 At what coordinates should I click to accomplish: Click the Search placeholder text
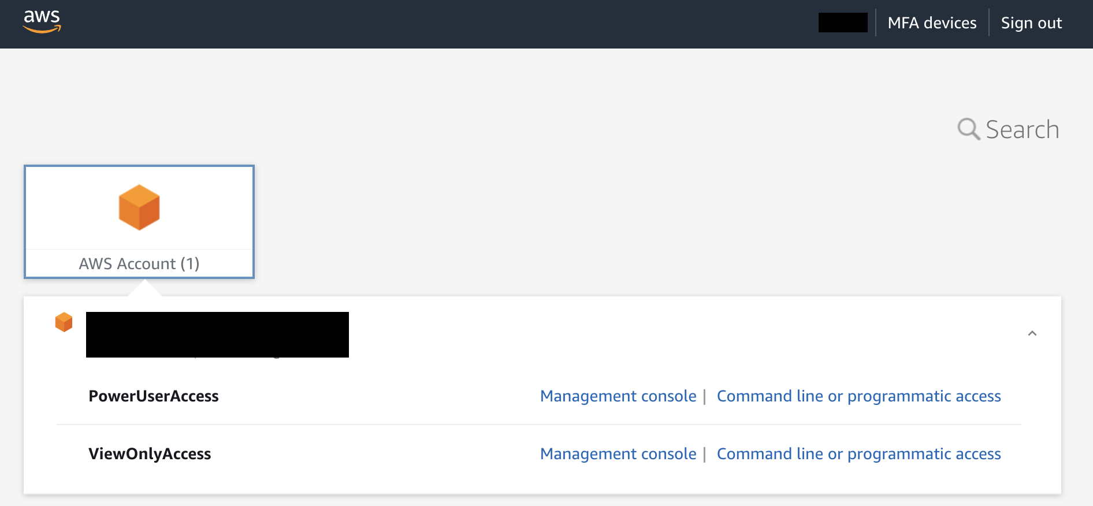tap(1022, 129)
